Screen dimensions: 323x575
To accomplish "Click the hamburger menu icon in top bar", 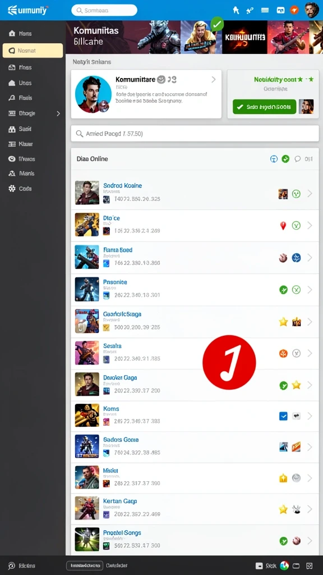I will pyautogui.click(x=265, y=10).
